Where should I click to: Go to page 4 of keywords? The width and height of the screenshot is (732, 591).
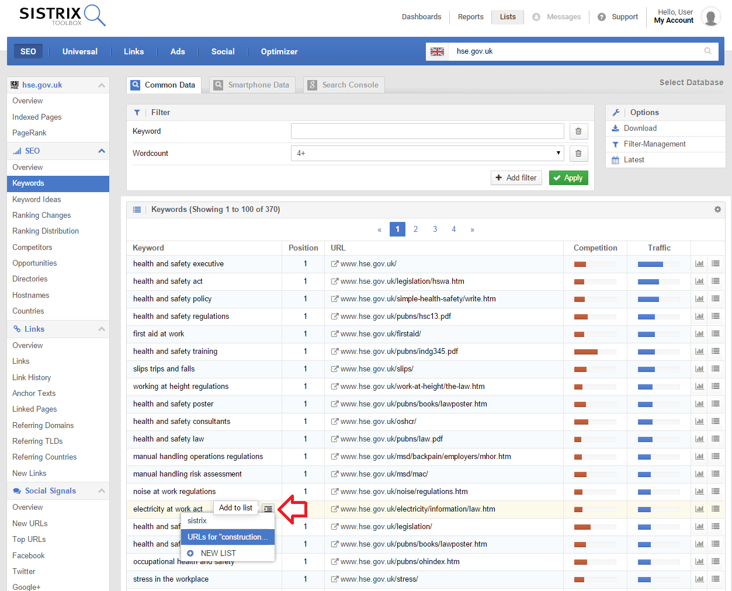pos(453,230)
